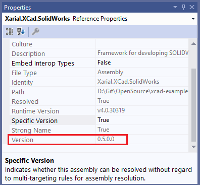Click the vertical scrollbar thumb
This screenshot has width=200, height=185.
pos(193,105)
